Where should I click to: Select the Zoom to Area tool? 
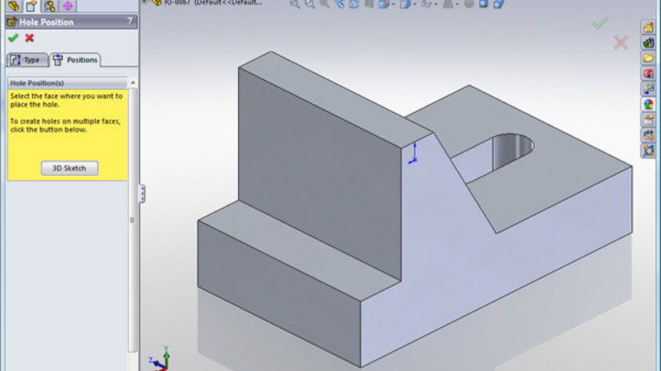(x=310, y=4)
